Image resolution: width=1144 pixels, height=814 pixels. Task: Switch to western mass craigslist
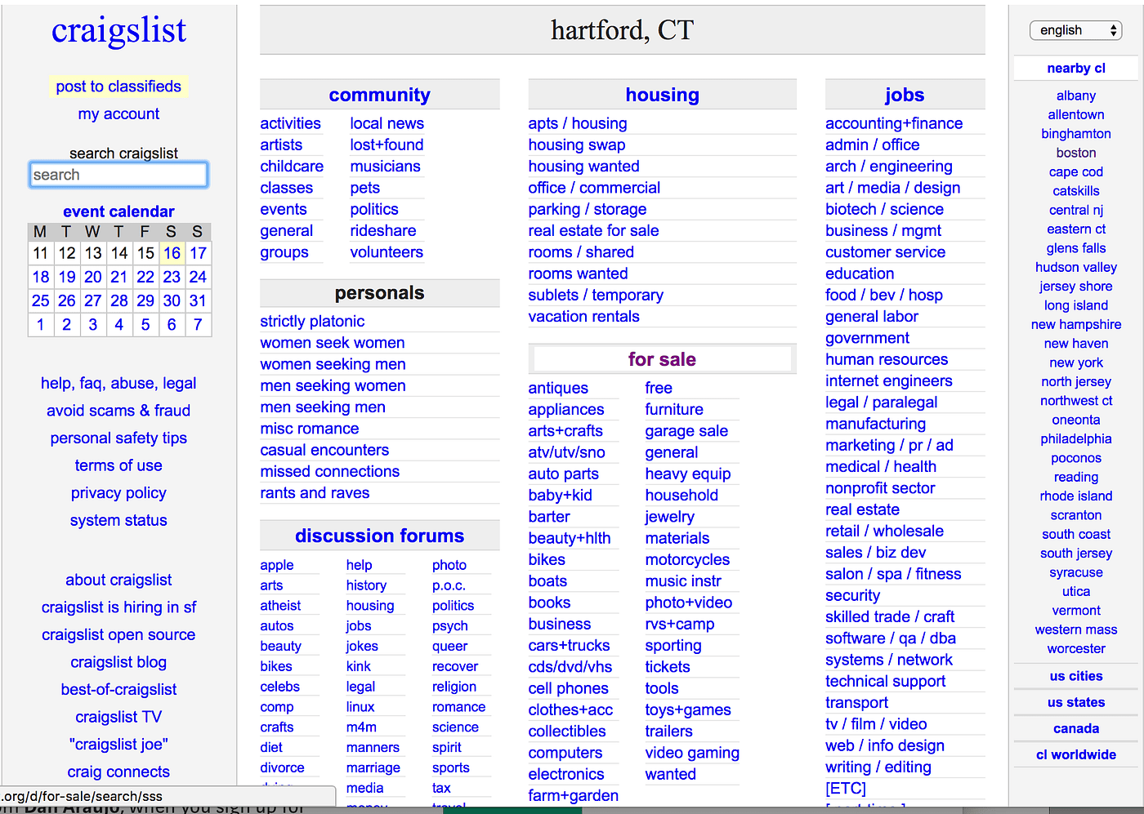(1076, 629)
